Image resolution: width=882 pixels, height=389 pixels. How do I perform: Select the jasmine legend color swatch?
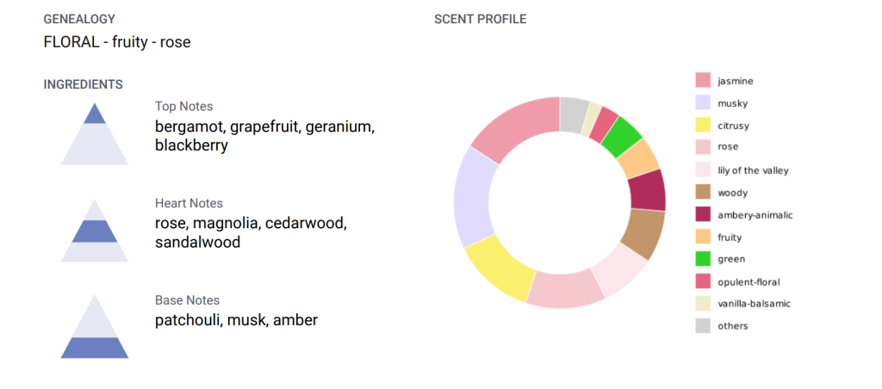coord(703,80)
